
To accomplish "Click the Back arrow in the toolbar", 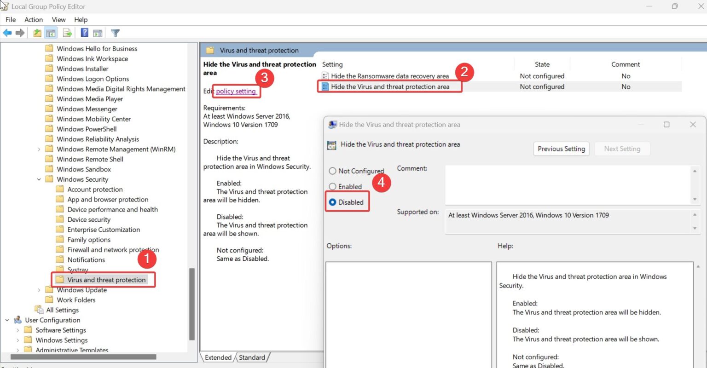I will [7, 33].
